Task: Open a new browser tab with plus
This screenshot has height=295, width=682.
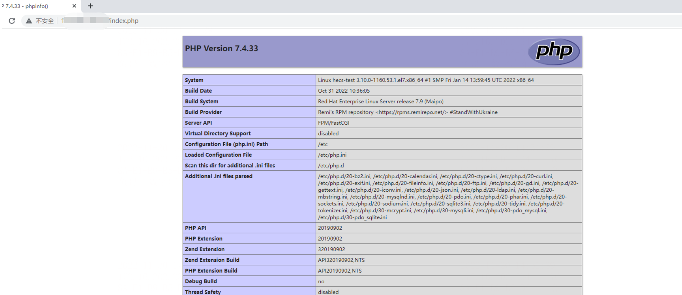Action: [x=91, y=6]
